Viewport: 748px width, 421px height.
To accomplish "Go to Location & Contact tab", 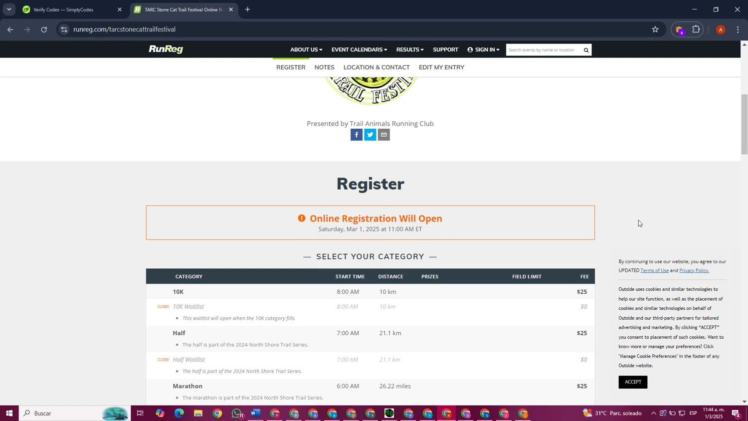I will click(376, 67).
